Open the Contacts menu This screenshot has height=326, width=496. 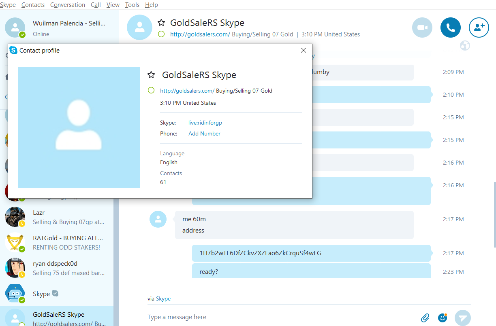tap(33, 5)
